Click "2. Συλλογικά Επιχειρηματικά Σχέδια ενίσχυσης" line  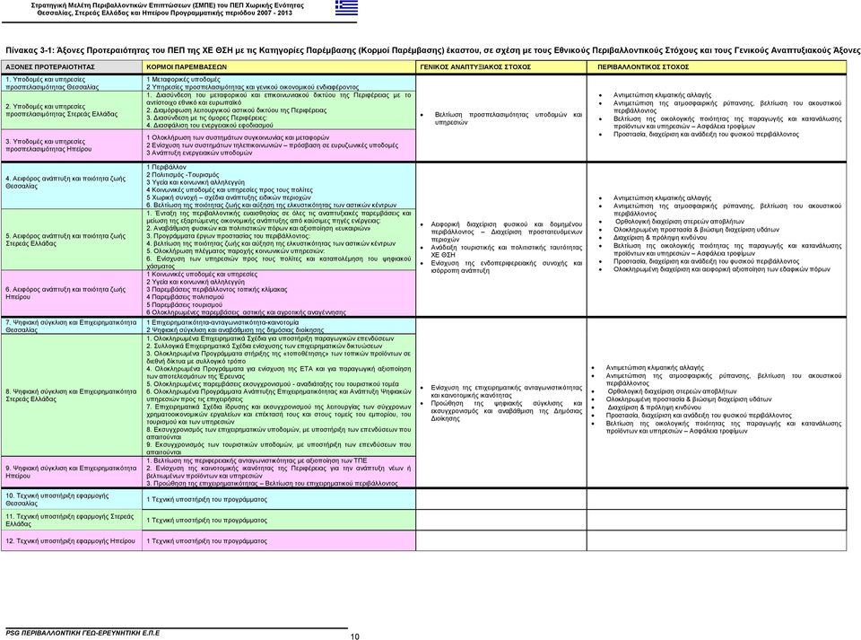(264, 346)
